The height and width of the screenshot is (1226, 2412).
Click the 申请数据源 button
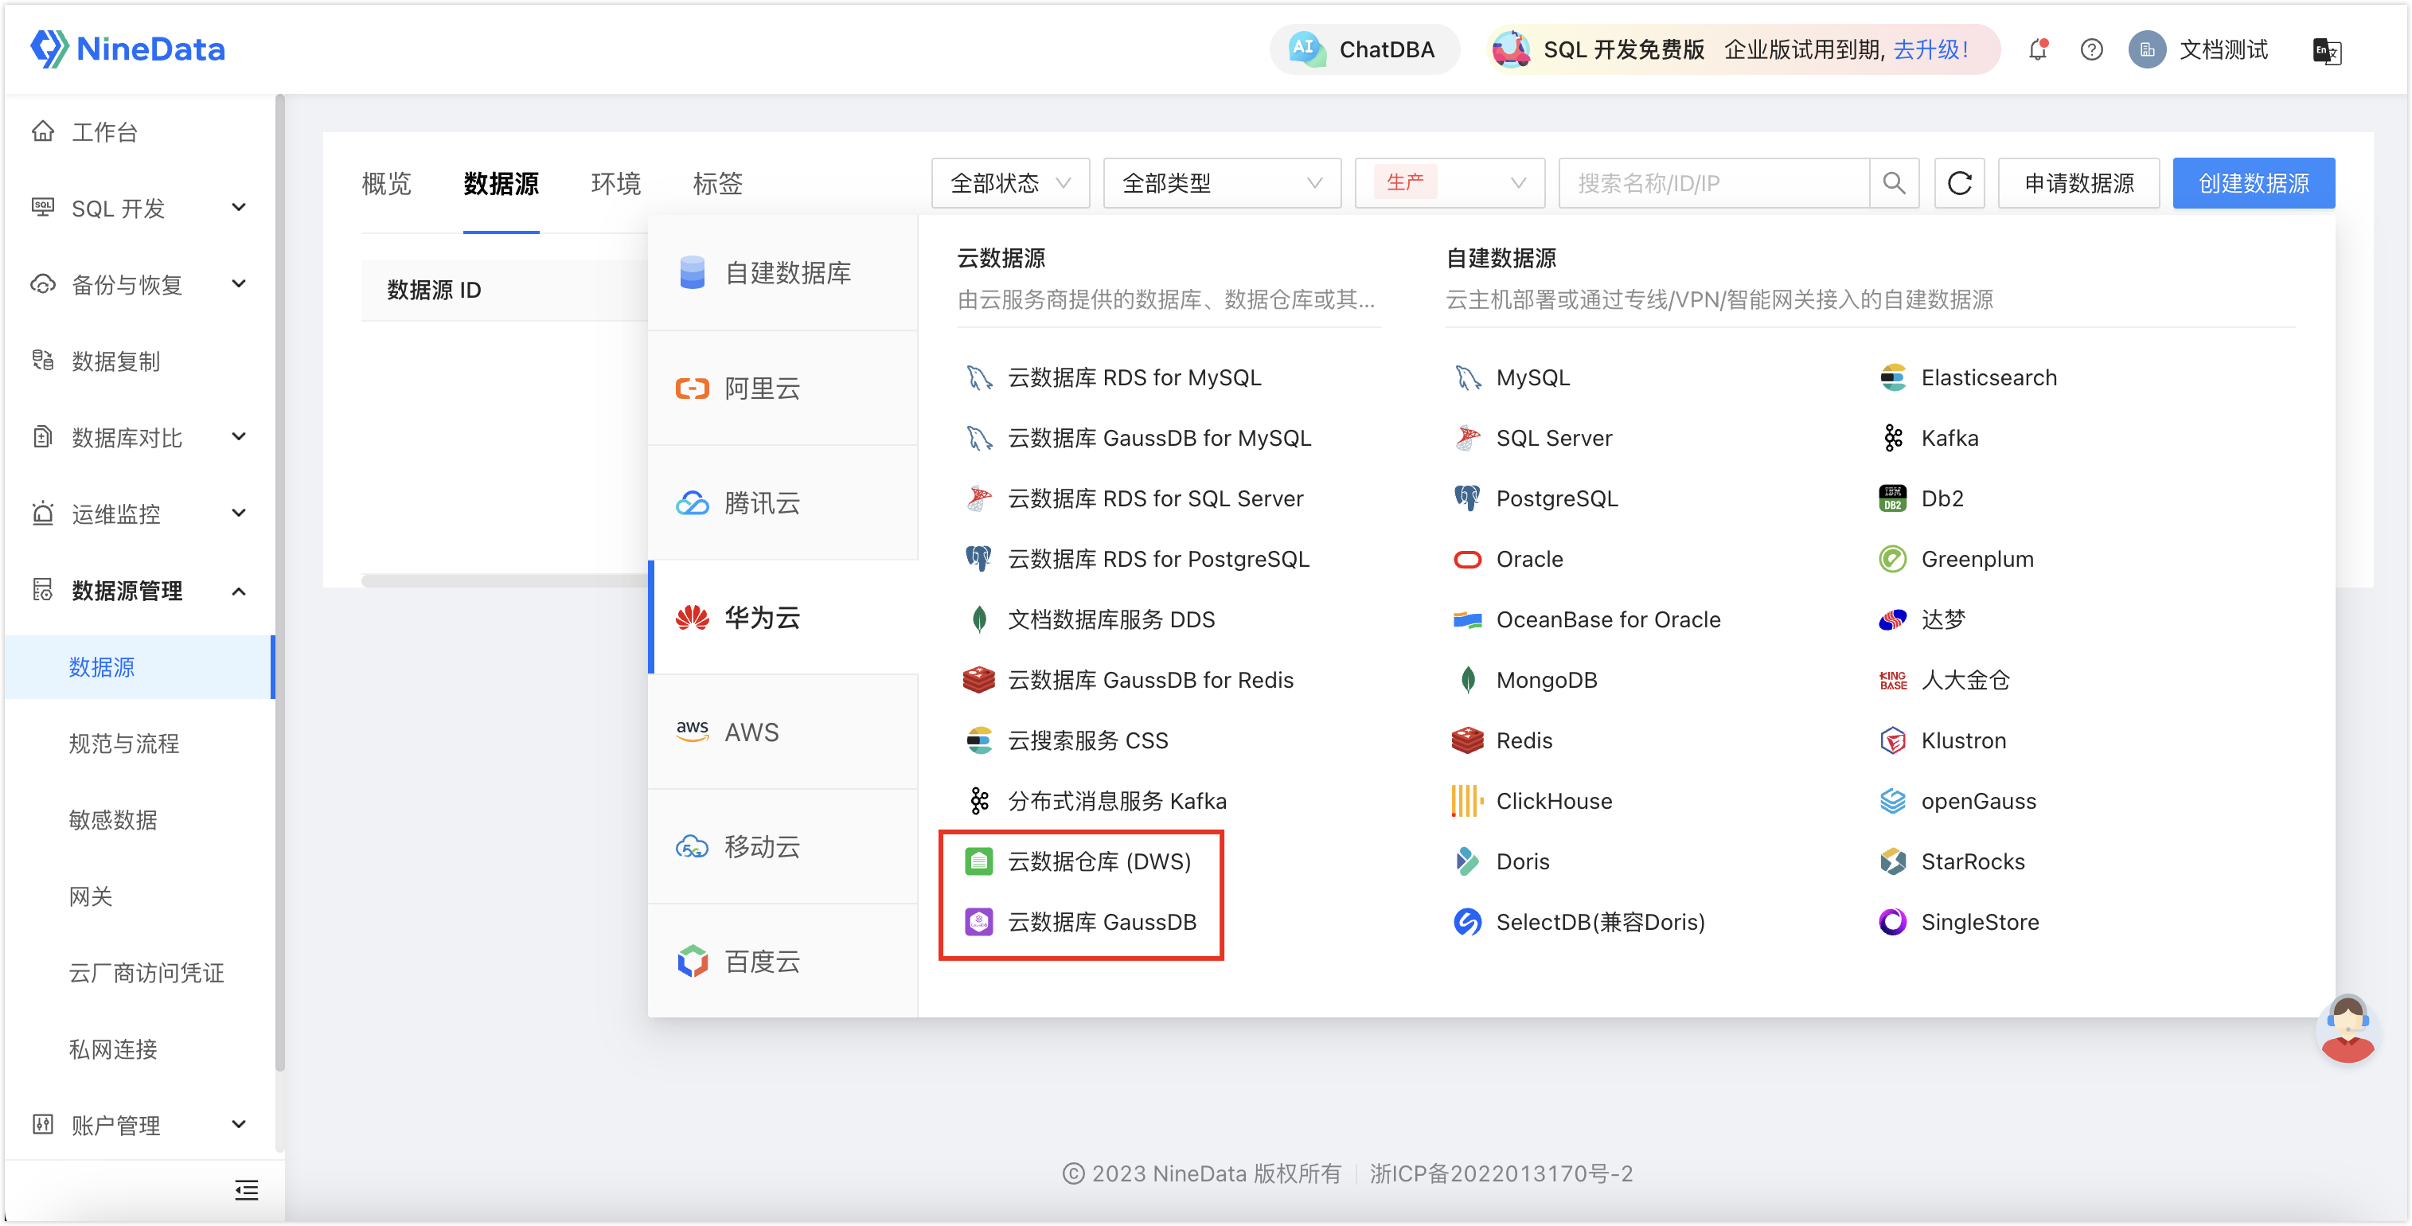[2078, 184]
